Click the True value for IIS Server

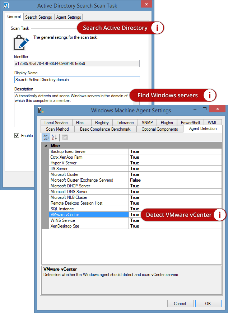tap(175, 169)
